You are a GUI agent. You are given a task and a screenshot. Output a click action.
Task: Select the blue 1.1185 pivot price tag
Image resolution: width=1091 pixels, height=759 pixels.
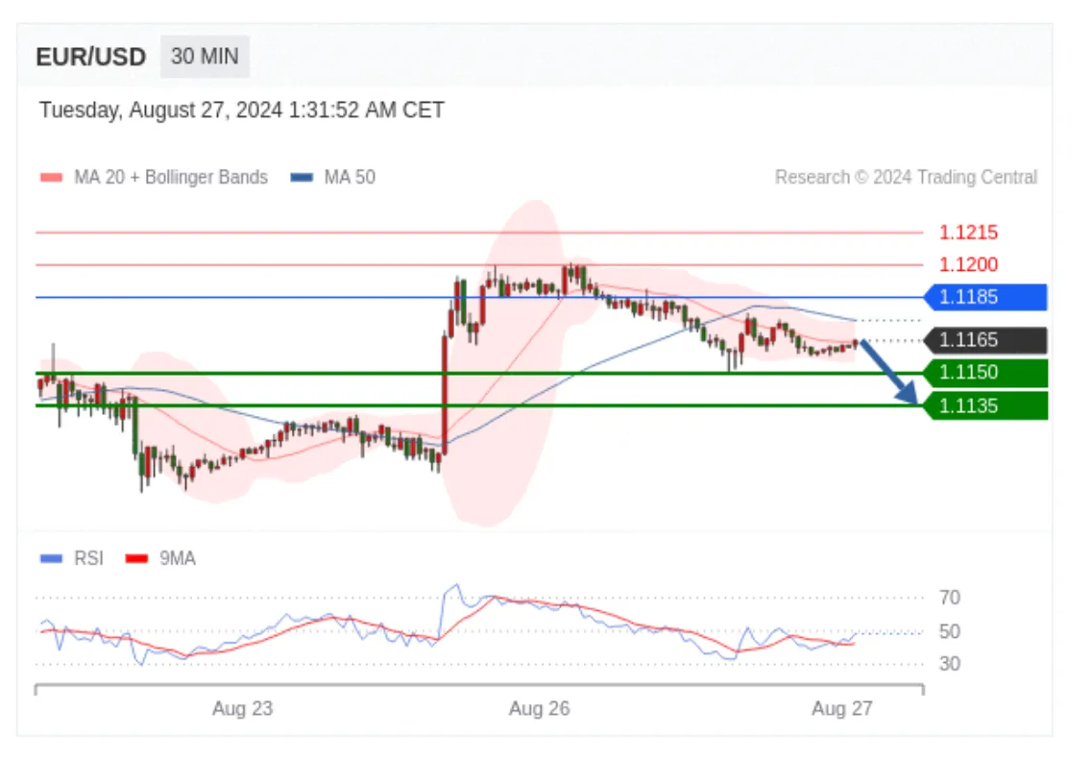click(x=986, y=297)
